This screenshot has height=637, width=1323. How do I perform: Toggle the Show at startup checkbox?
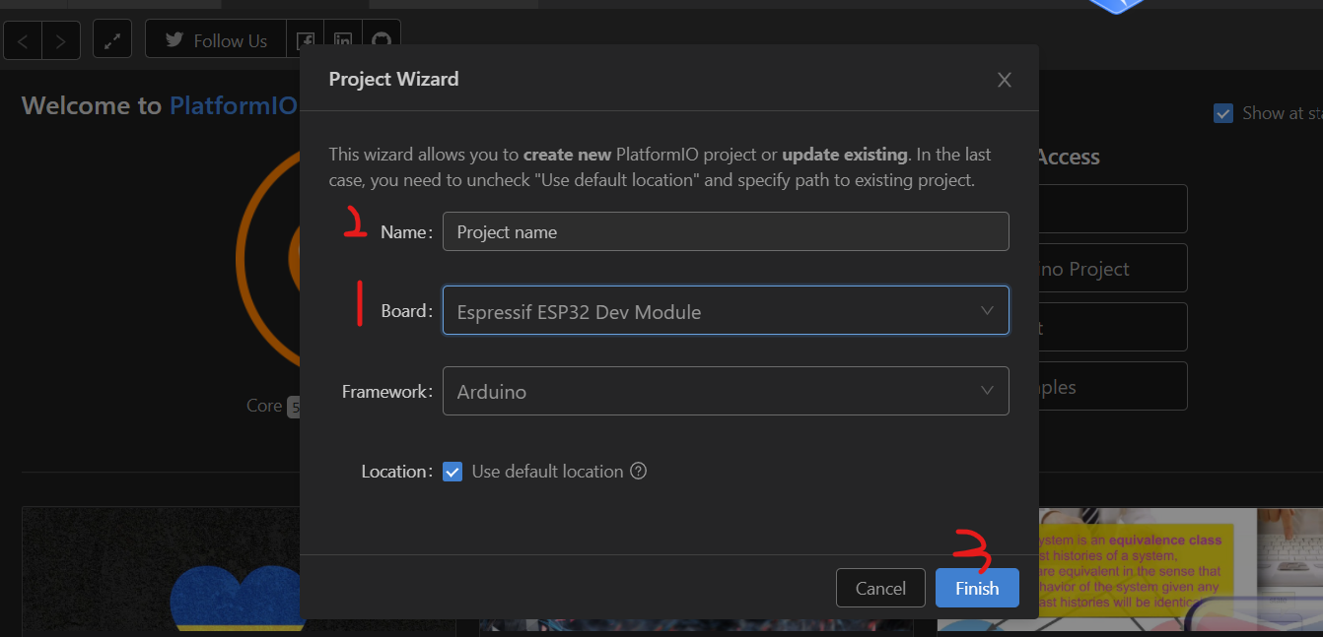(x=1223, y=113)
